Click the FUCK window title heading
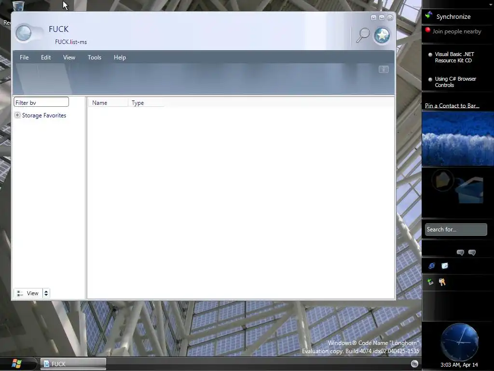494x371 pixels. click(x=58, y=29)
